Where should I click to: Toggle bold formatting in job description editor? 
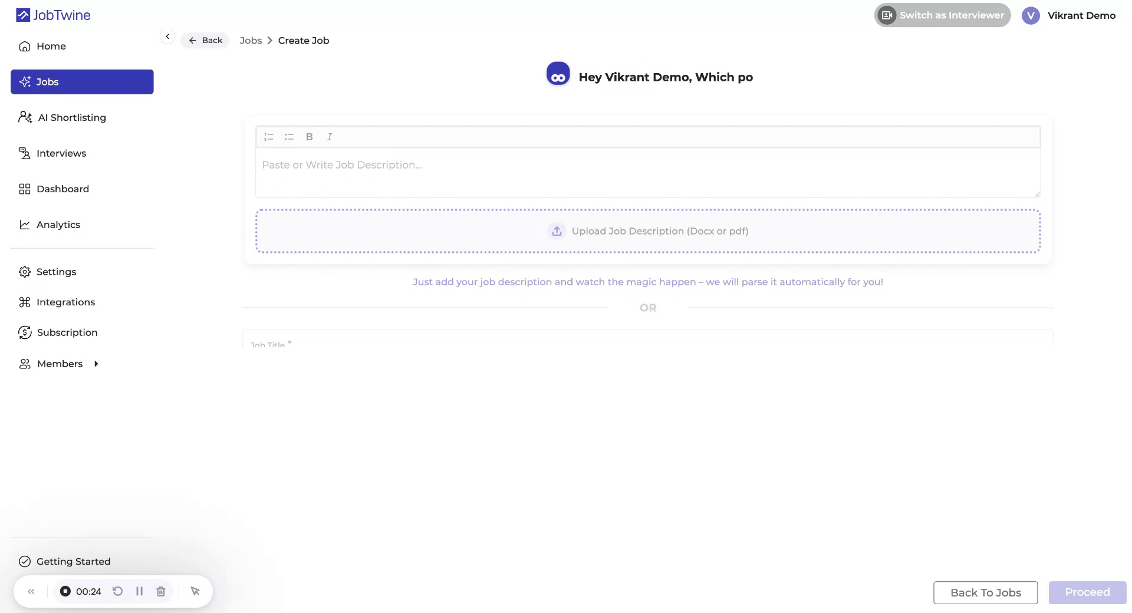309,136
